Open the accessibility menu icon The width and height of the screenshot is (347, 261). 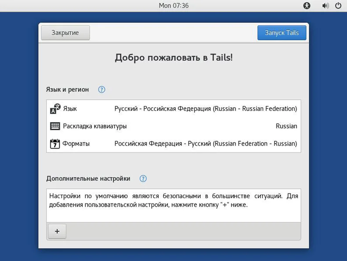coord(307,5)
